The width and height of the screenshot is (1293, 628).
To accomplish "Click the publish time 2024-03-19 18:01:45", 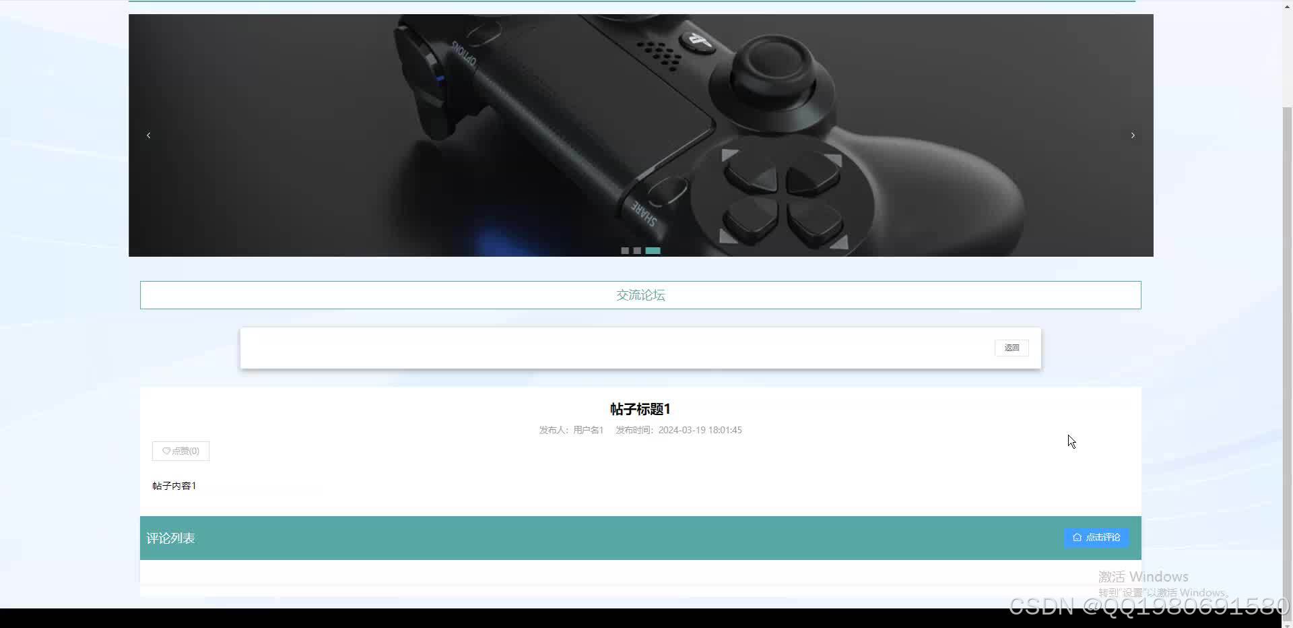I will coord(700,430).
